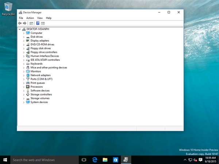Expand the Computer category
This screenshot has height=164, width=219.
tap(24, 33)
